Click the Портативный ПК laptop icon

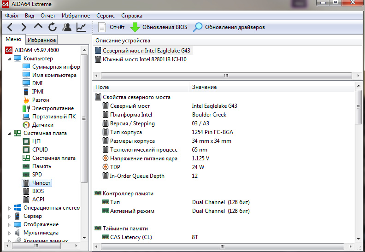(26, 117)
